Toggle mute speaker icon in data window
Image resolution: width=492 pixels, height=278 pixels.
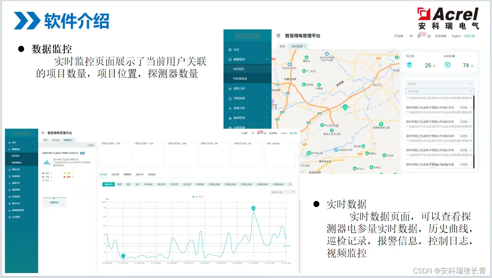(252, 133)
